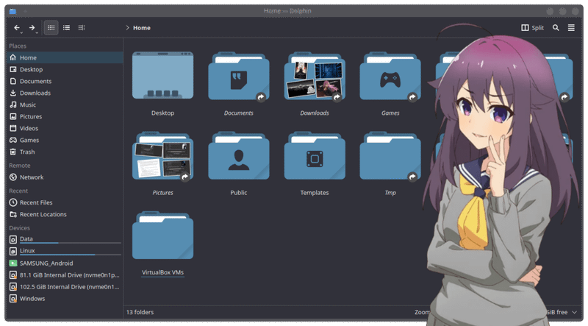Expand the breadcrumb arrow before Home

point(128,28)
